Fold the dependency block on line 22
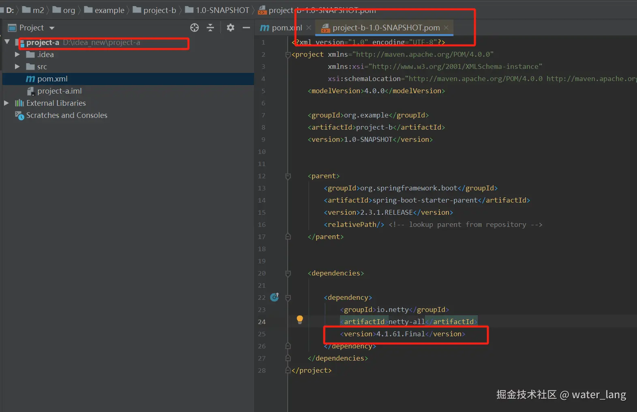Viewport: 637px width, 412px height. (x=288, y=298)
